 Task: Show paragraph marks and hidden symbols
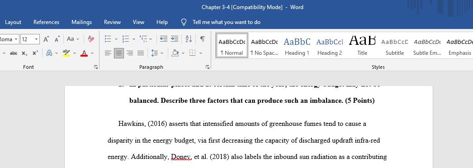coord(203,39)
